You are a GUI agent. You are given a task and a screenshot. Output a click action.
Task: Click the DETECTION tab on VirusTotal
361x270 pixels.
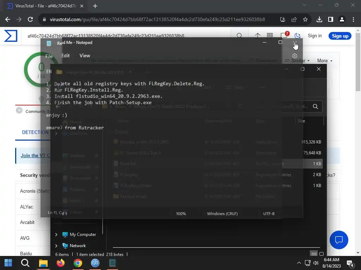(35, 132)
